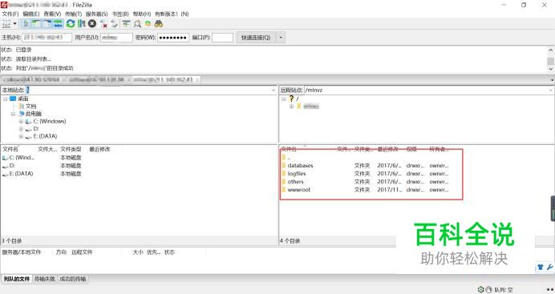This screenshot has width=555, height=294.
Task: Reconnect to the last server
Action: point(114,24)
